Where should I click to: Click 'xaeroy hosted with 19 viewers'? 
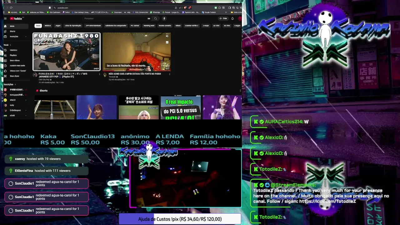[47, 159]
